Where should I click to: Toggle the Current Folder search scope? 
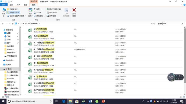click(x=12, y=9)
